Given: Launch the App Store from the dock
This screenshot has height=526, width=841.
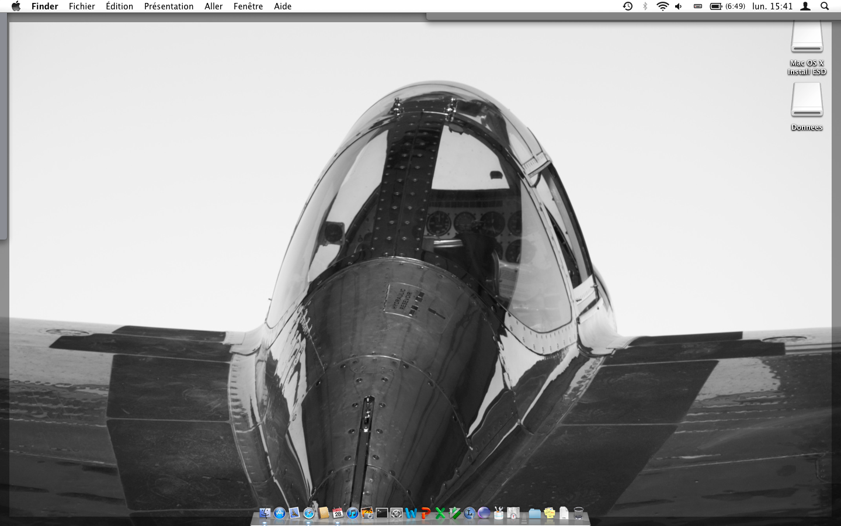Looking at the screenshot, I should [280, 513].
